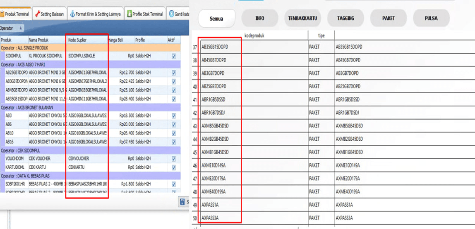
Task: Uncheck Aktif checkbox for SIDOMPUL product
Action: click(x=173, y=56)
